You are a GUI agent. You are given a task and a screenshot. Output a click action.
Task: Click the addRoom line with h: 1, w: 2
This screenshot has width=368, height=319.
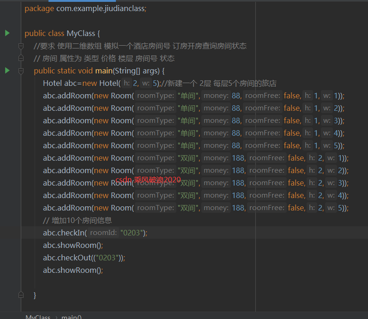tap(193, 108)
